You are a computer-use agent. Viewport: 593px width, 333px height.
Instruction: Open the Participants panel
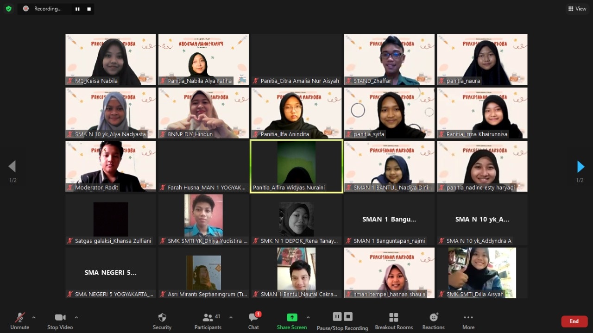point(208,321)
